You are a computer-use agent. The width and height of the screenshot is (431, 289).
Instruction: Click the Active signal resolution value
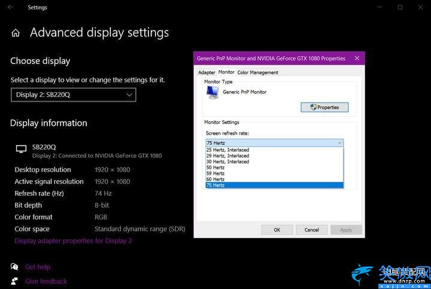pyautogui.click(x=112, y=181)
